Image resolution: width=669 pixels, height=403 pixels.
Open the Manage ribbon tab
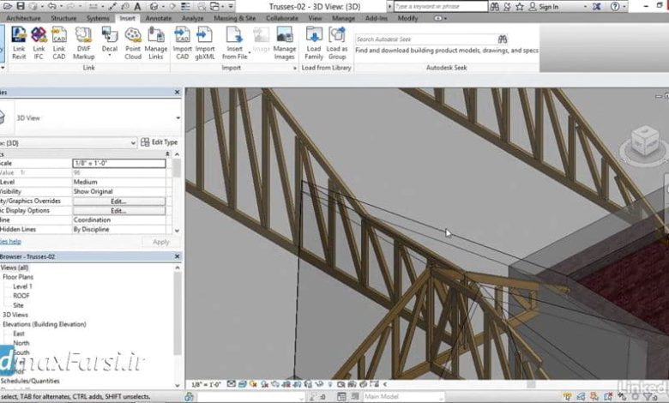[x=343, y=18]
